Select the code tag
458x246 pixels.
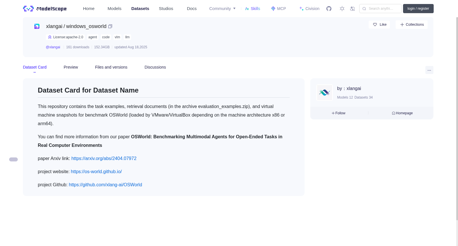pos(106,37)
